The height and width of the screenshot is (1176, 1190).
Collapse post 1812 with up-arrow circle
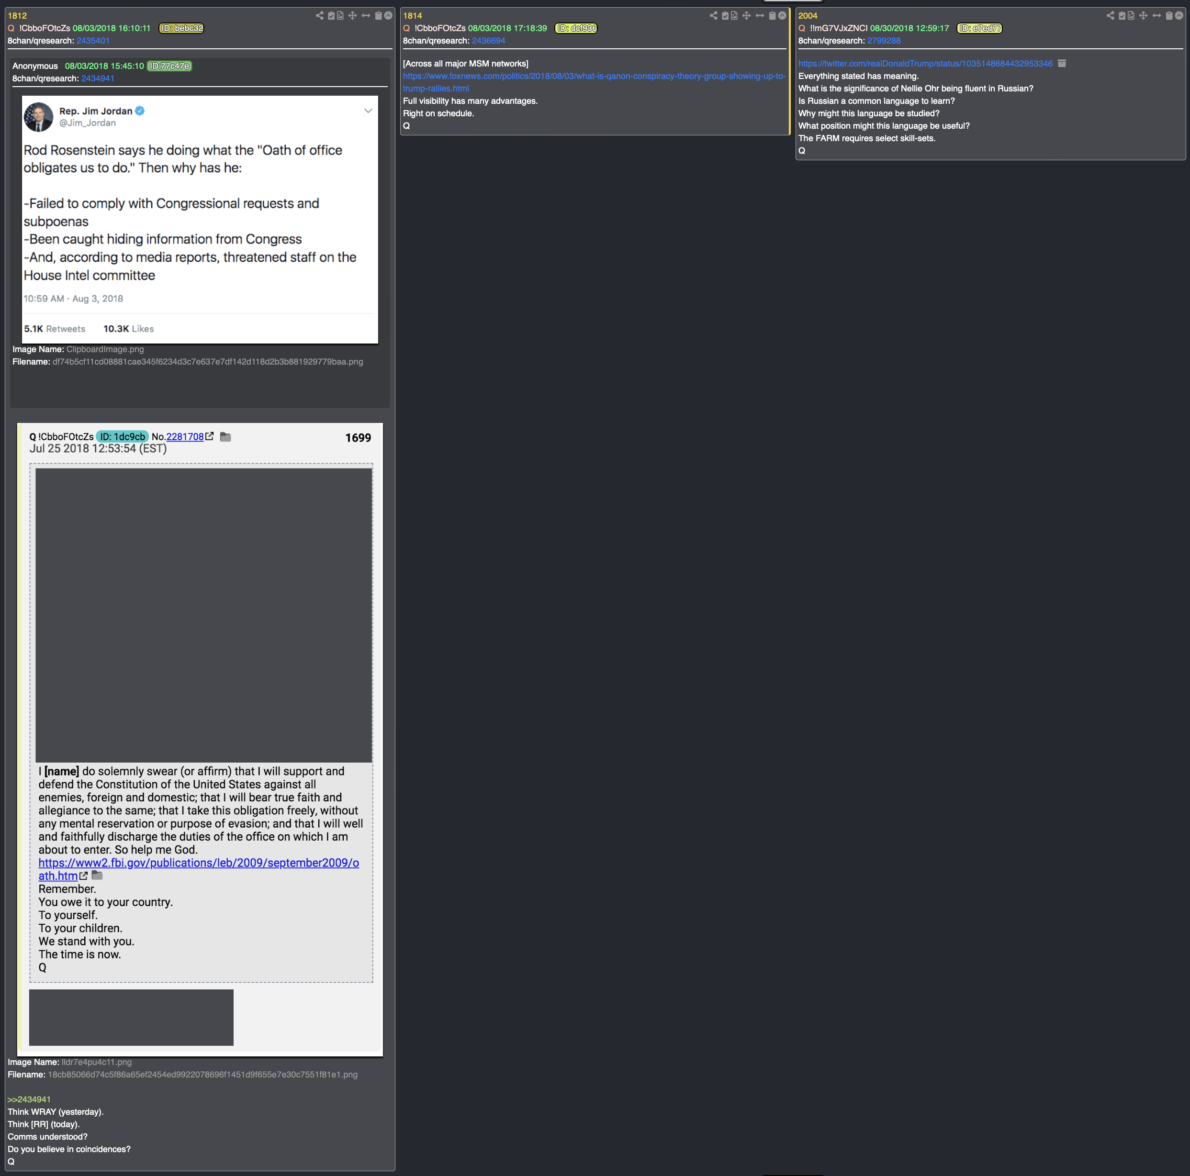point(388,15)
